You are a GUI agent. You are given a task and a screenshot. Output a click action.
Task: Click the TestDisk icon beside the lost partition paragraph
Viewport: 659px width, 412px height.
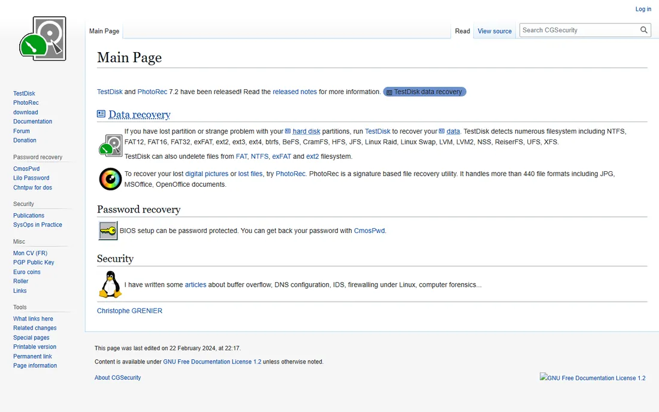(x=111, y=146)
